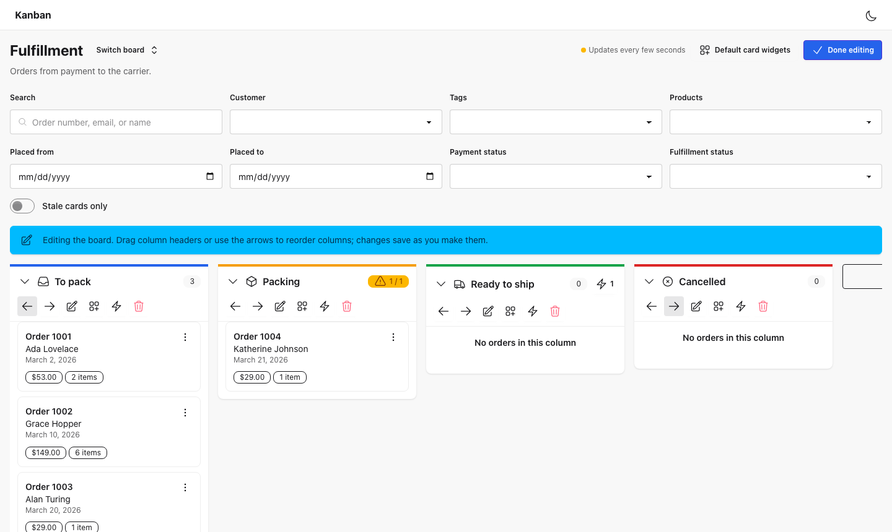Click Katherine Johnson customer name

point(271,349)
